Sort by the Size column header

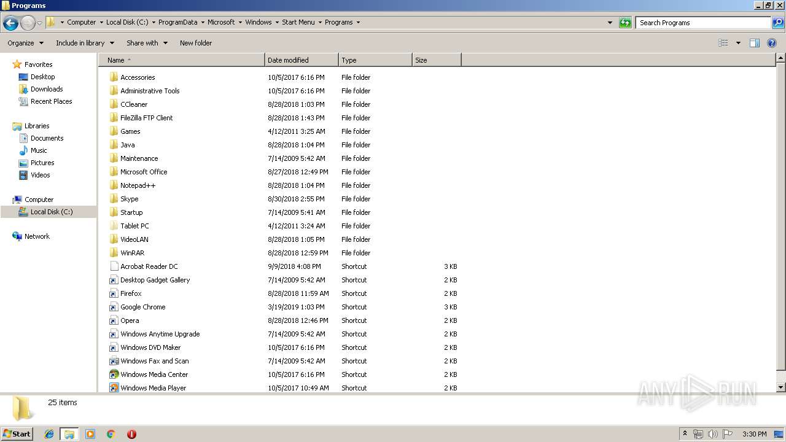[437, 60]
